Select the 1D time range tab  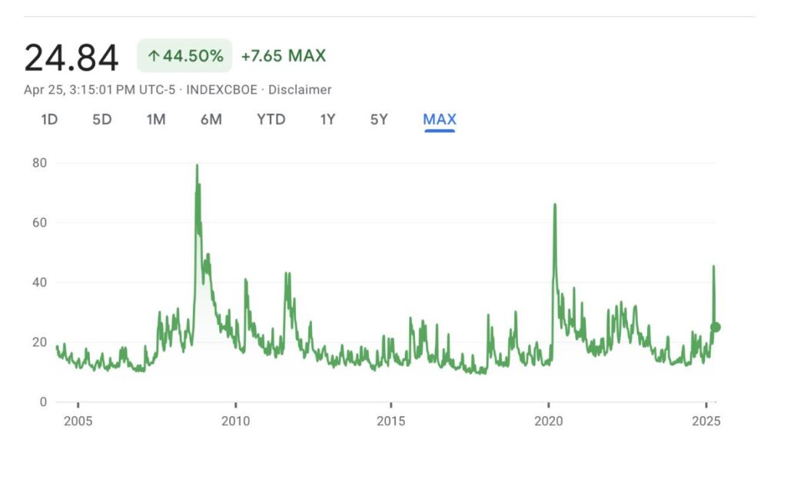tap(49, 119)
